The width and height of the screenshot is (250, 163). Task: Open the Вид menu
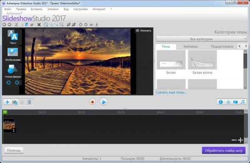pyautogui.click(x=66, y=9)
